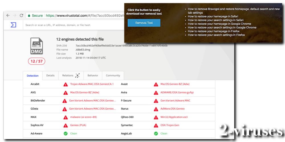Click warning icon in MAX row
This screenshot has height=142, width=285.
[66, 117]
